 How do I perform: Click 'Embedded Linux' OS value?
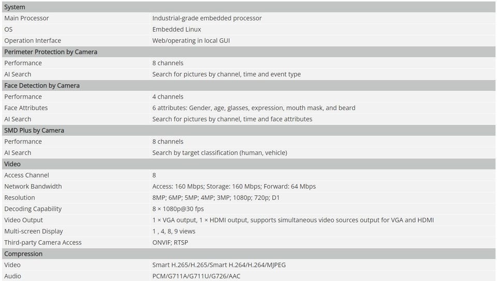[177, 29]
